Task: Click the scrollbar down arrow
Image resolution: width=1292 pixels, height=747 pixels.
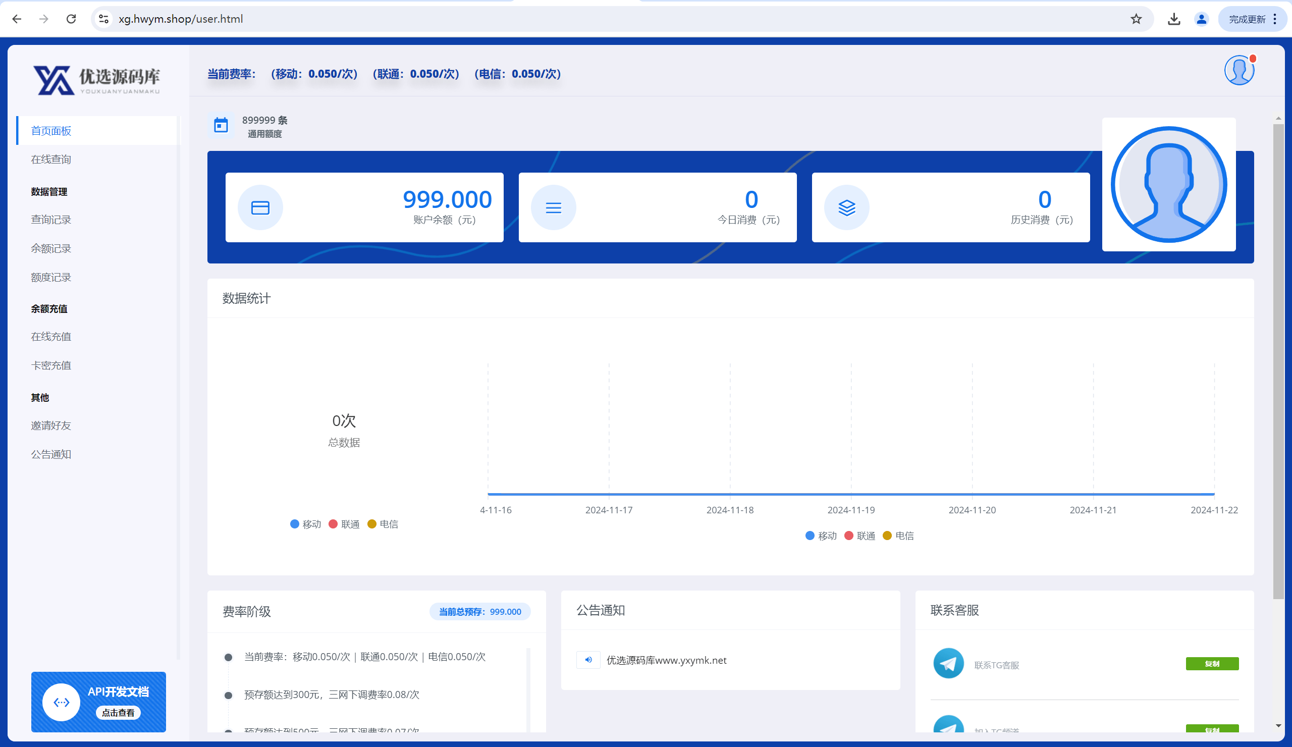Action: [1278, 725]
